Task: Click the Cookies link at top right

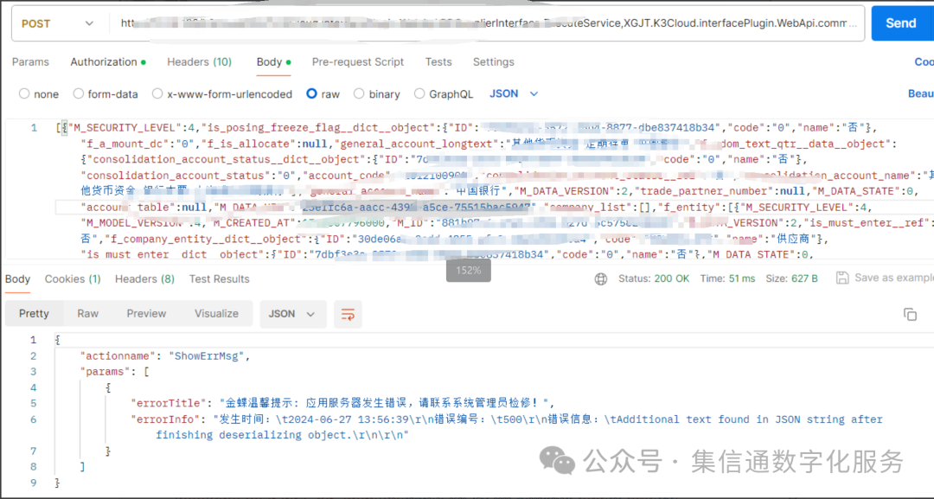Action: (924, 62)
